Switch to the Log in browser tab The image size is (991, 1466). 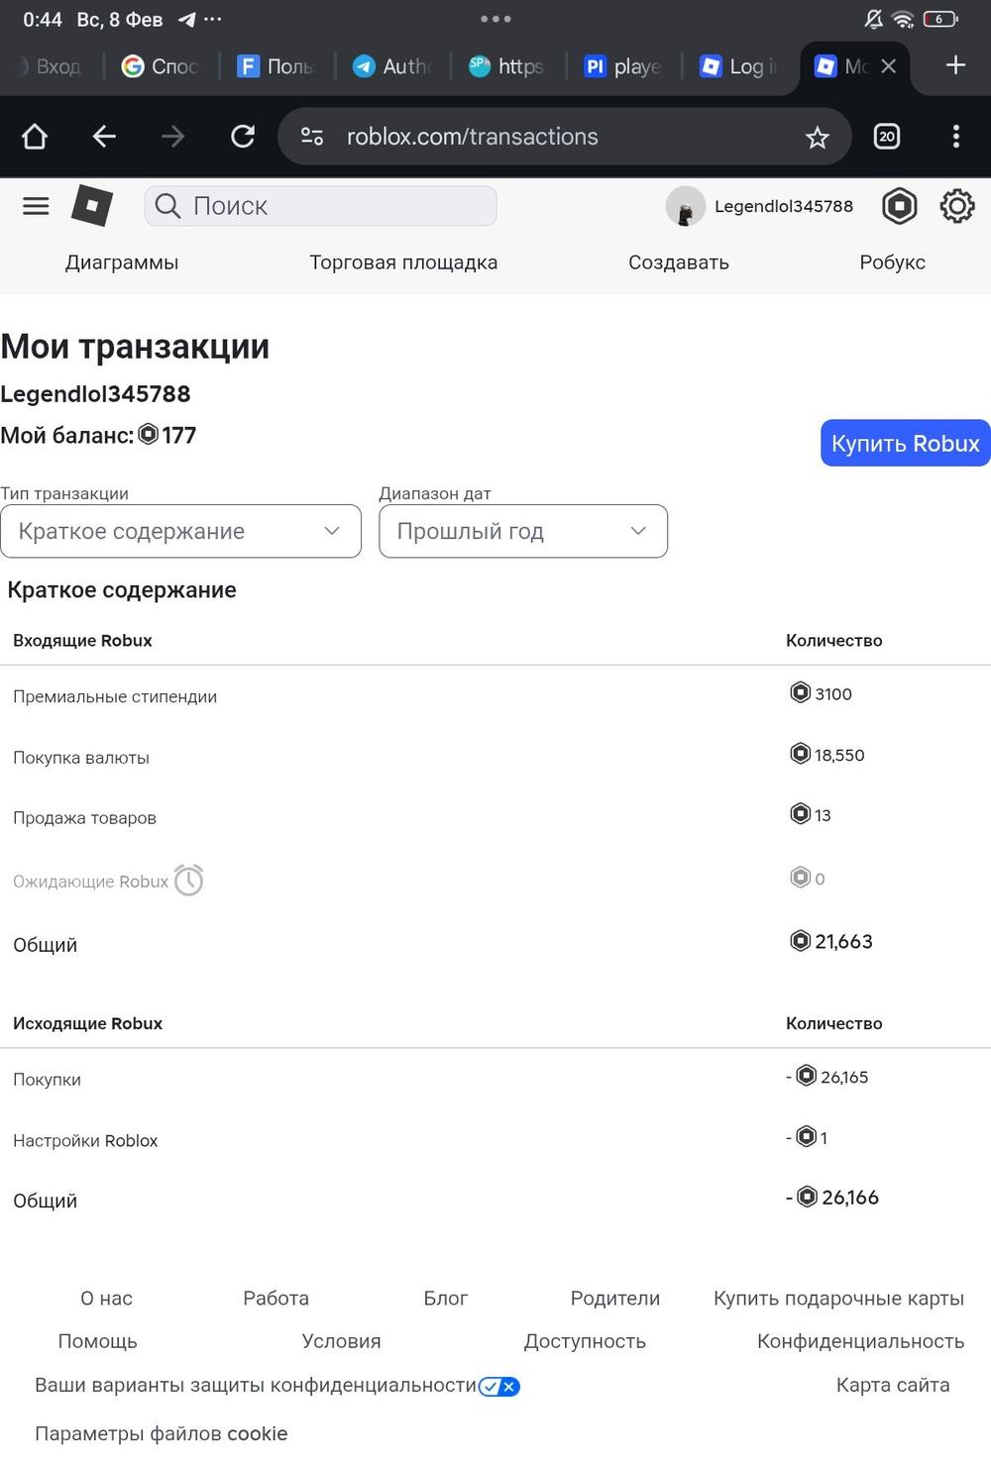[739, 66]
